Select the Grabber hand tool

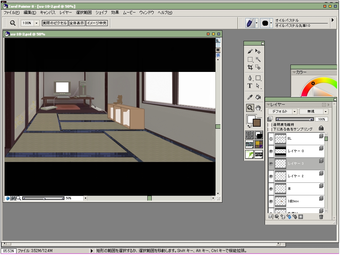point(258,108)
